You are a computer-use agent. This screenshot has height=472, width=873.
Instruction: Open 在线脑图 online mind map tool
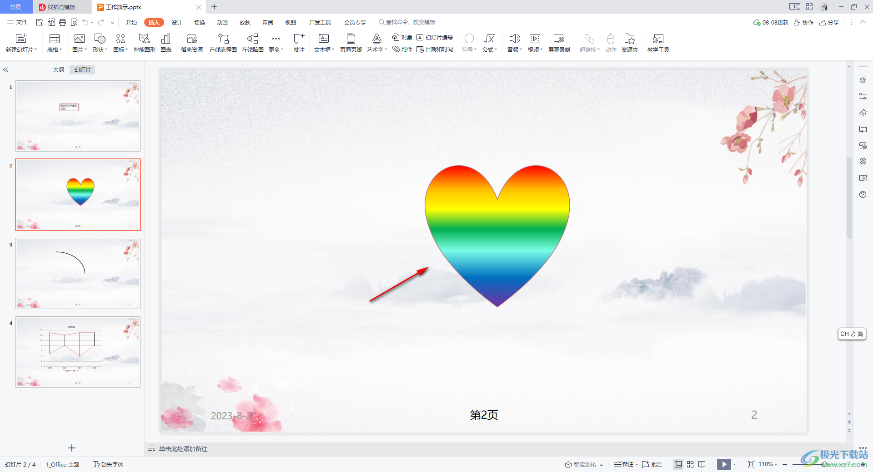(253, 43)
